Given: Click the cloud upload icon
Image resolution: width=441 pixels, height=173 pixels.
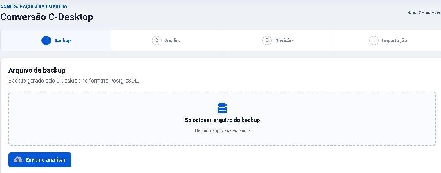Looking at the screenshot, I should coord(18,160).
